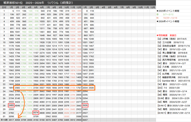Image resolution: width=191 pixels, height=122 pixels.
Task: Select cell 1177 in day 5 row
Action: coord(42,25)
